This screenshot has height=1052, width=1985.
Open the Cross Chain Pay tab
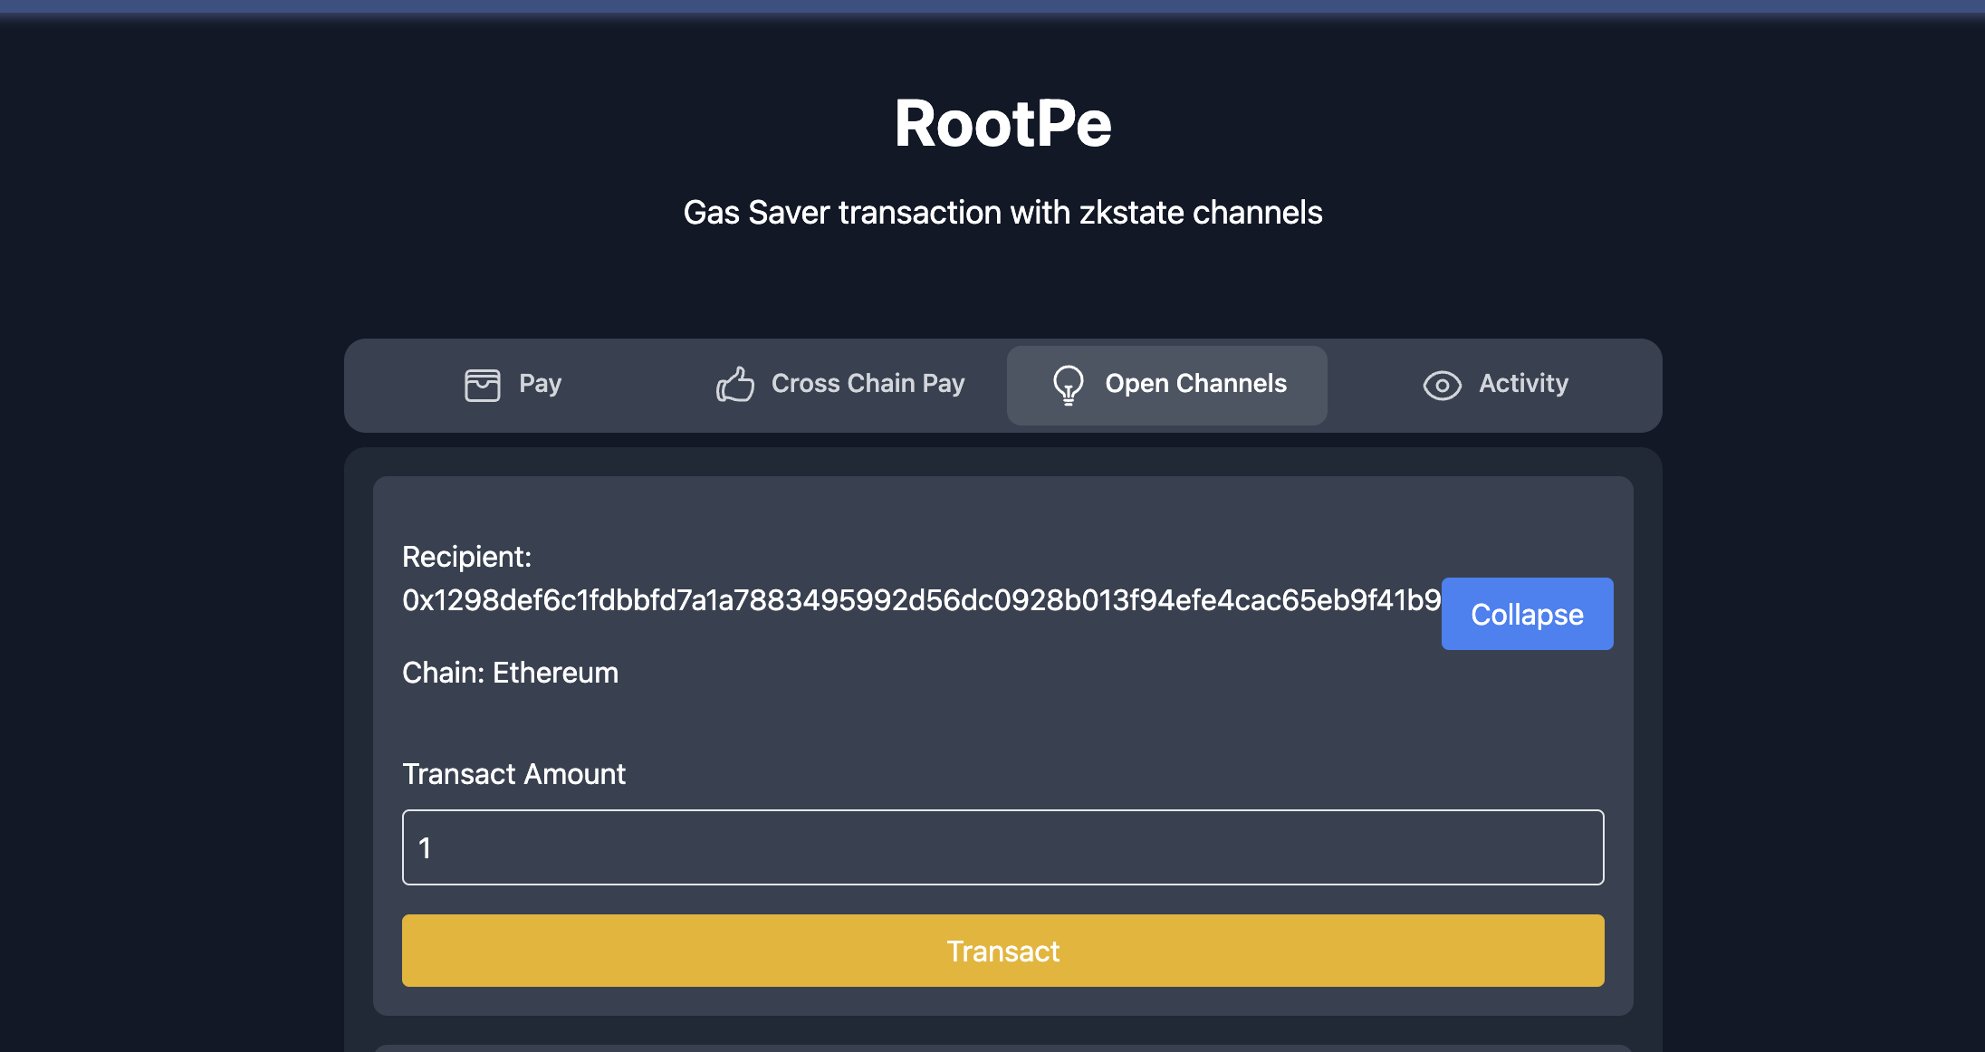[840, 385]
